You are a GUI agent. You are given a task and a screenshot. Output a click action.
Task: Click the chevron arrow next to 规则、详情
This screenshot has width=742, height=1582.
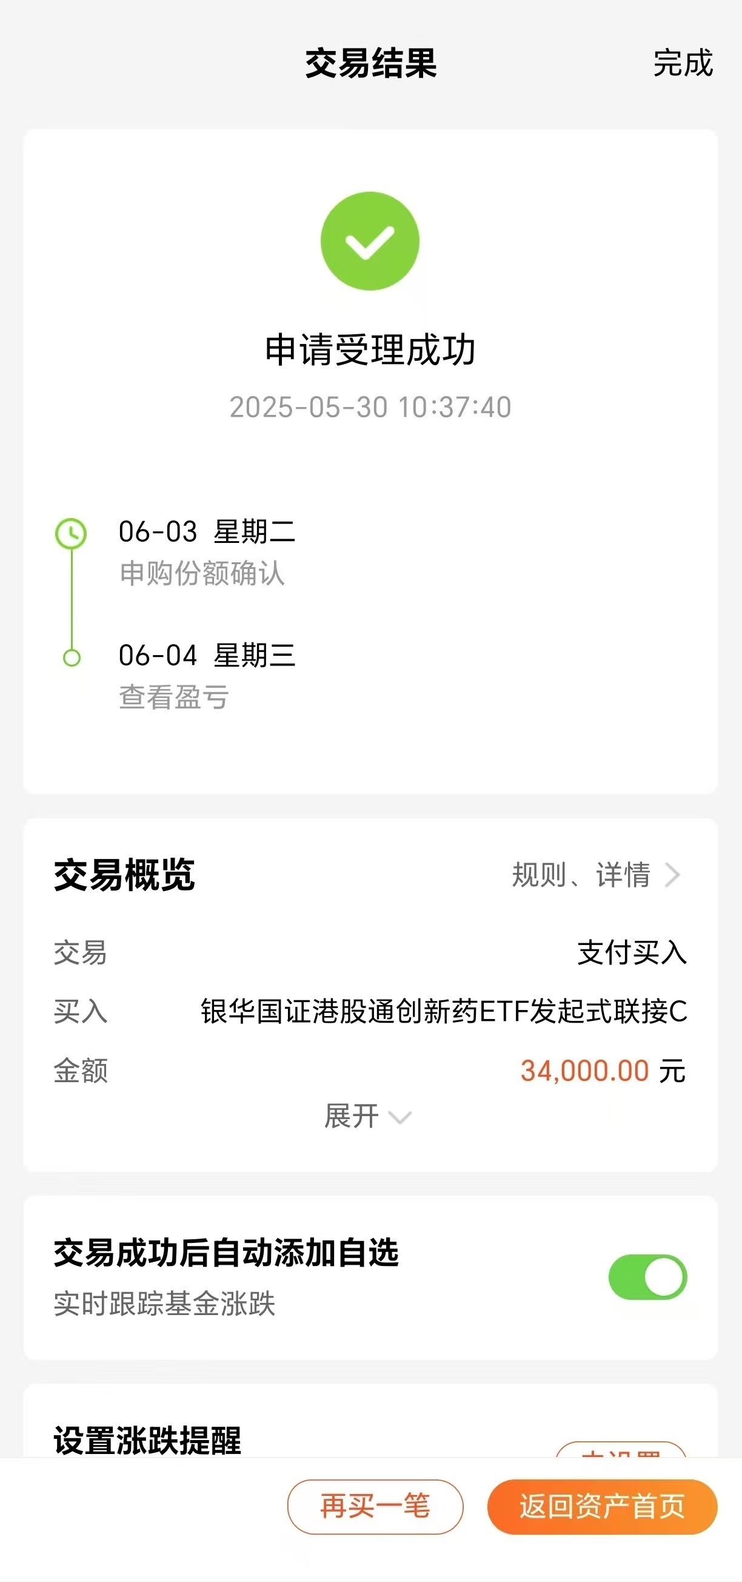[x=673, y=875]
